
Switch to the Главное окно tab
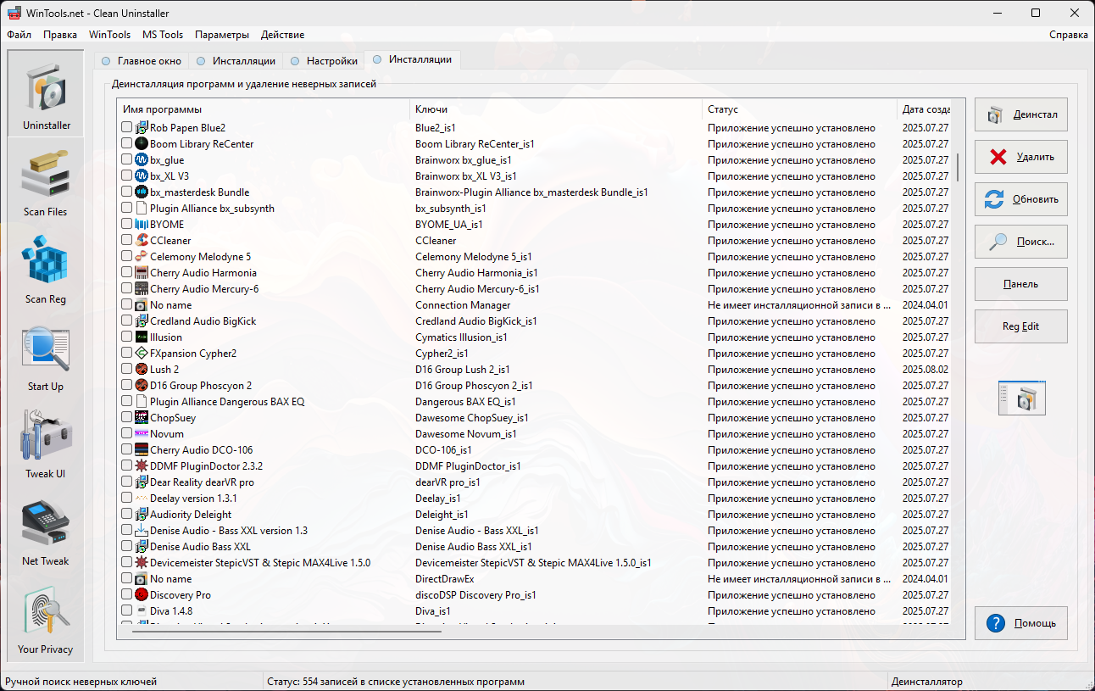tap(141, 61)
